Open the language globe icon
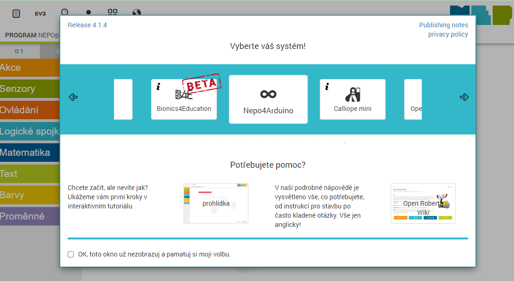Screen dimensions: 514x281 click(x=137, y=12)
